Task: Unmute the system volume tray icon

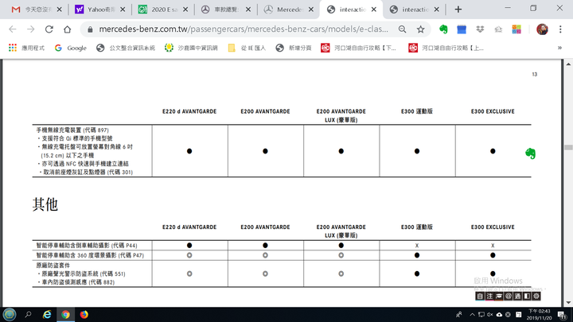Action: 489,315
